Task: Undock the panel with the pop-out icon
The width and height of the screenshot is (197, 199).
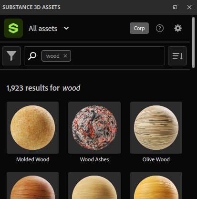Action: (175, 7)
